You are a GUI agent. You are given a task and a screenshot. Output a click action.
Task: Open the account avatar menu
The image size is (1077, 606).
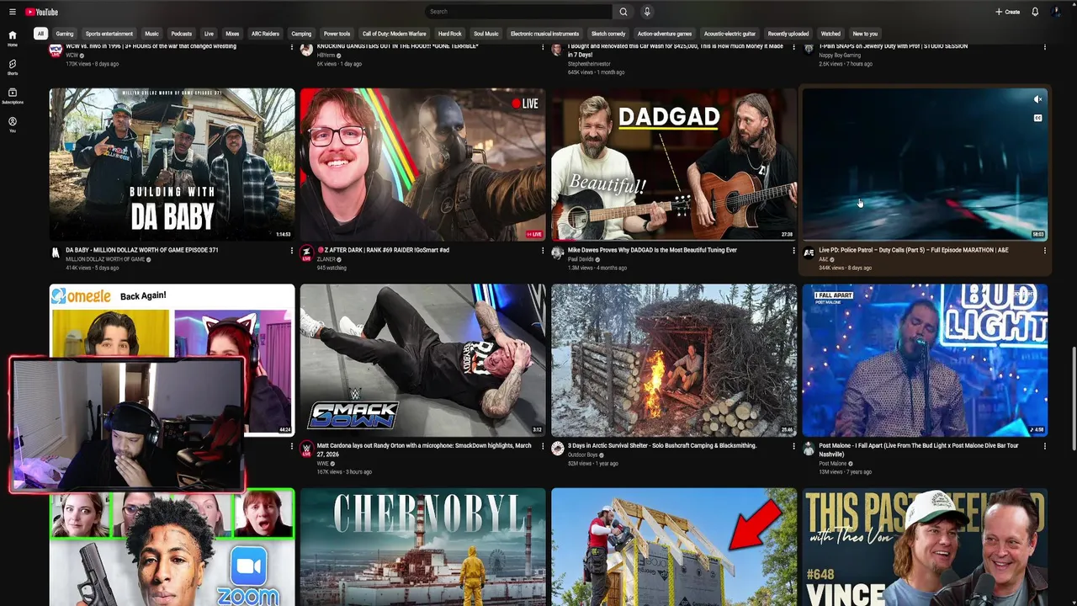click(1057, 12)
